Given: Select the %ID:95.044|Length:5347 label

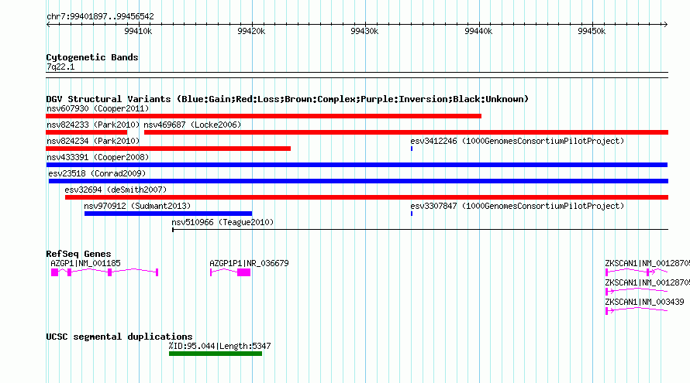Looking at the screenshot, I should click(x=219, y=346).
